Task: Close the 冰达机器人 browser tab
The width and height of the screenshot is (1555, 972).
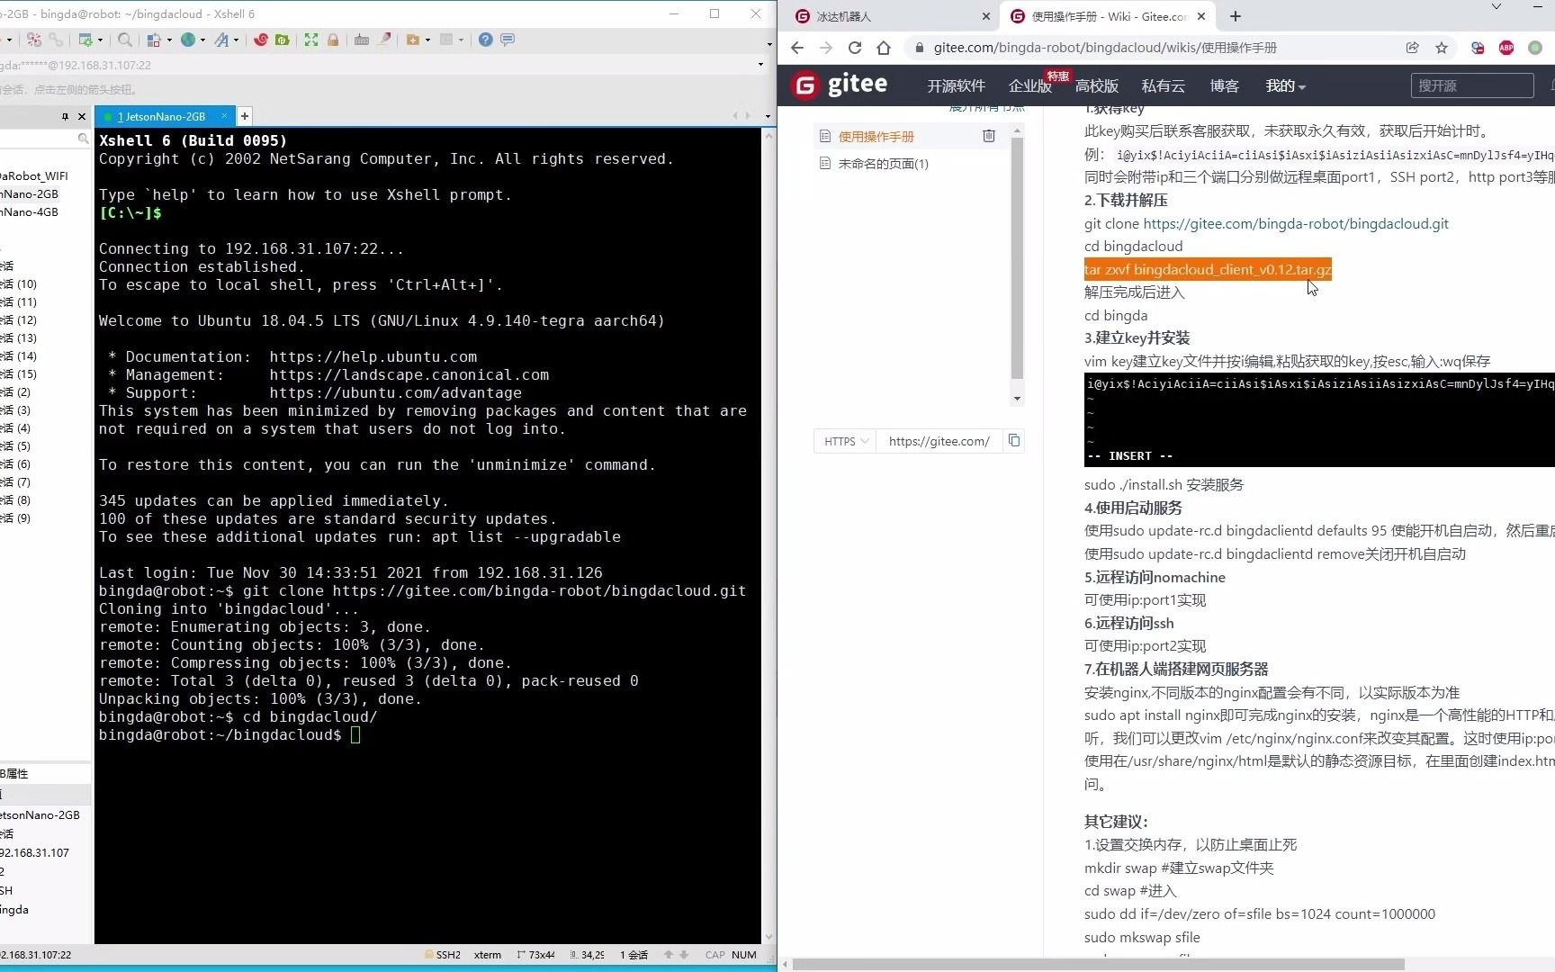Action: [x=985, y=16]
